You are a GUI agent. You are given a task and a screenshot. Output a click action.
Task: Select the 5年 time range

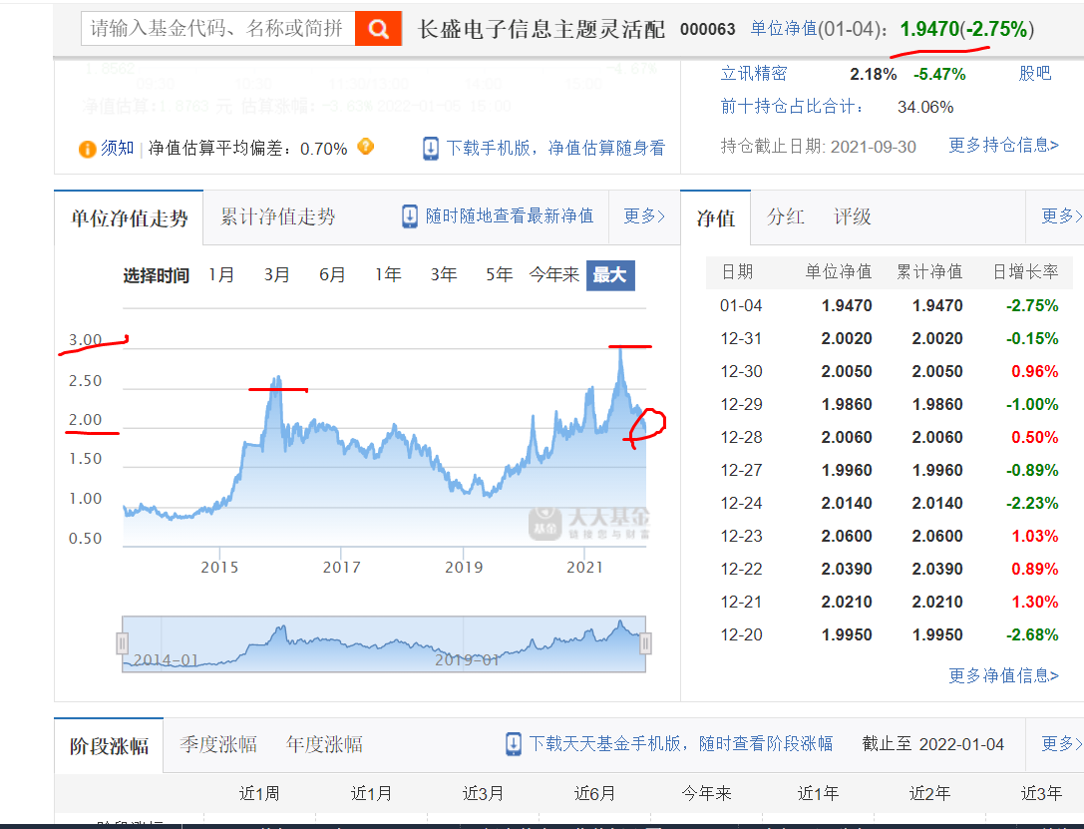(499, 275)
